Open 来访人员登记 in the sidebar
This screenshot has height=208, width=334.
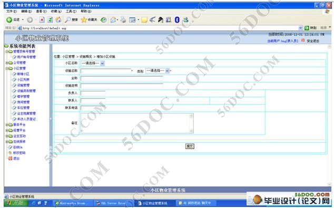point(26,119)
